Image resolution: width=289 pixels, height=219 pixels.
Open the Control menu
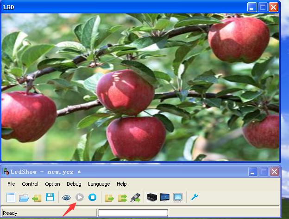(x=30, y=184)
